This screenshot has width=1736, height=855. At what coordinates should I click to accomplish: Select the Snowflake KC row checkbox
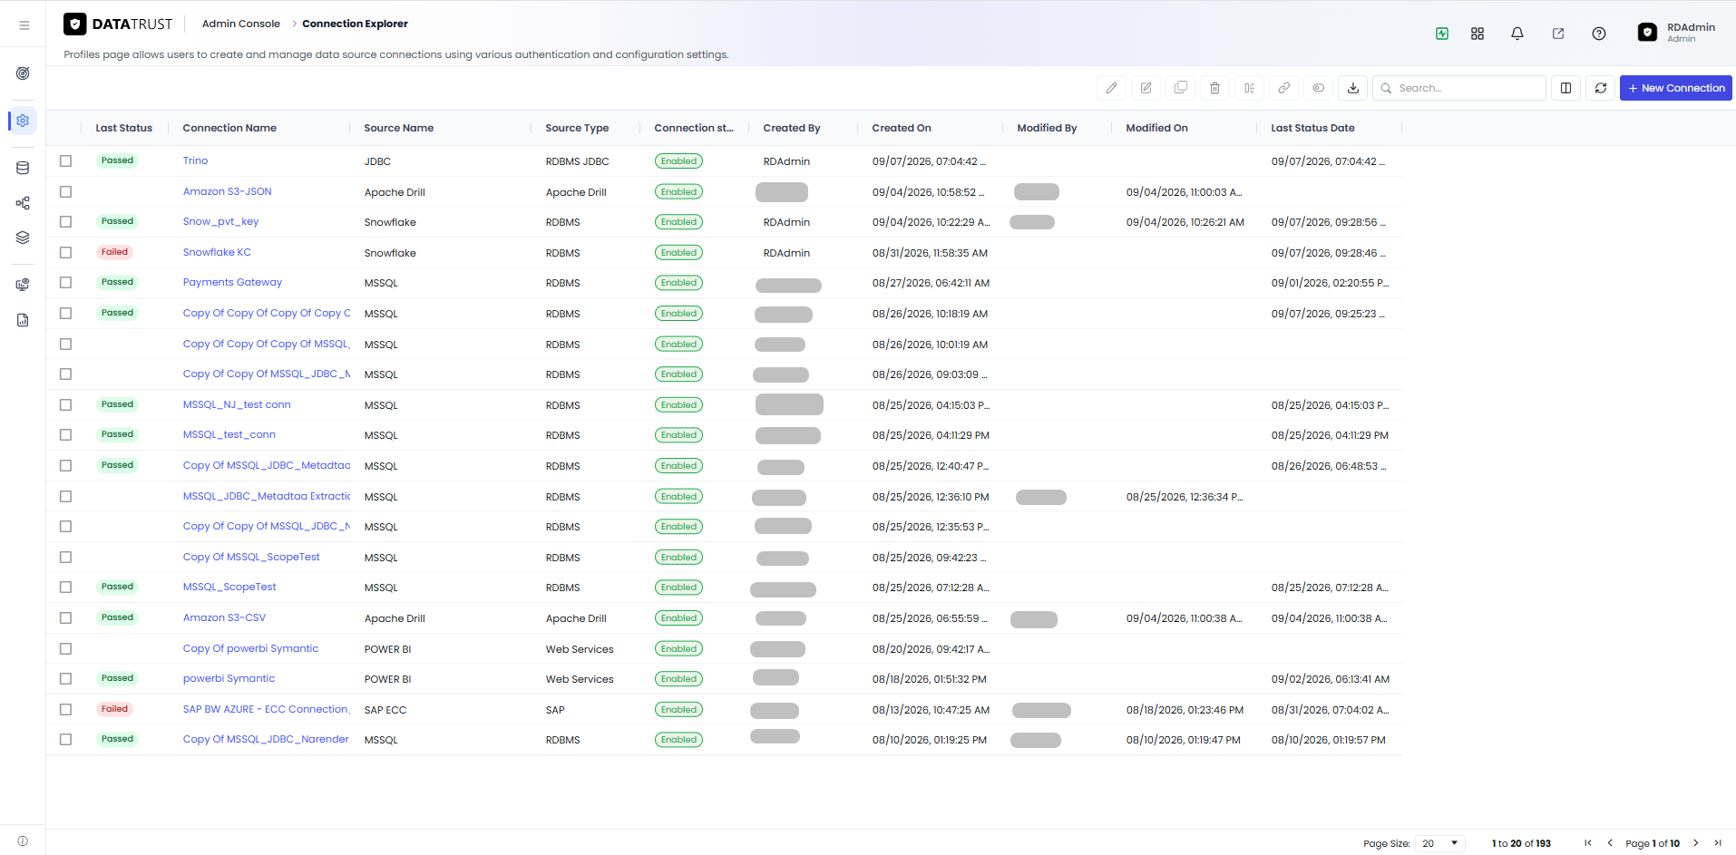pos(65,252)
